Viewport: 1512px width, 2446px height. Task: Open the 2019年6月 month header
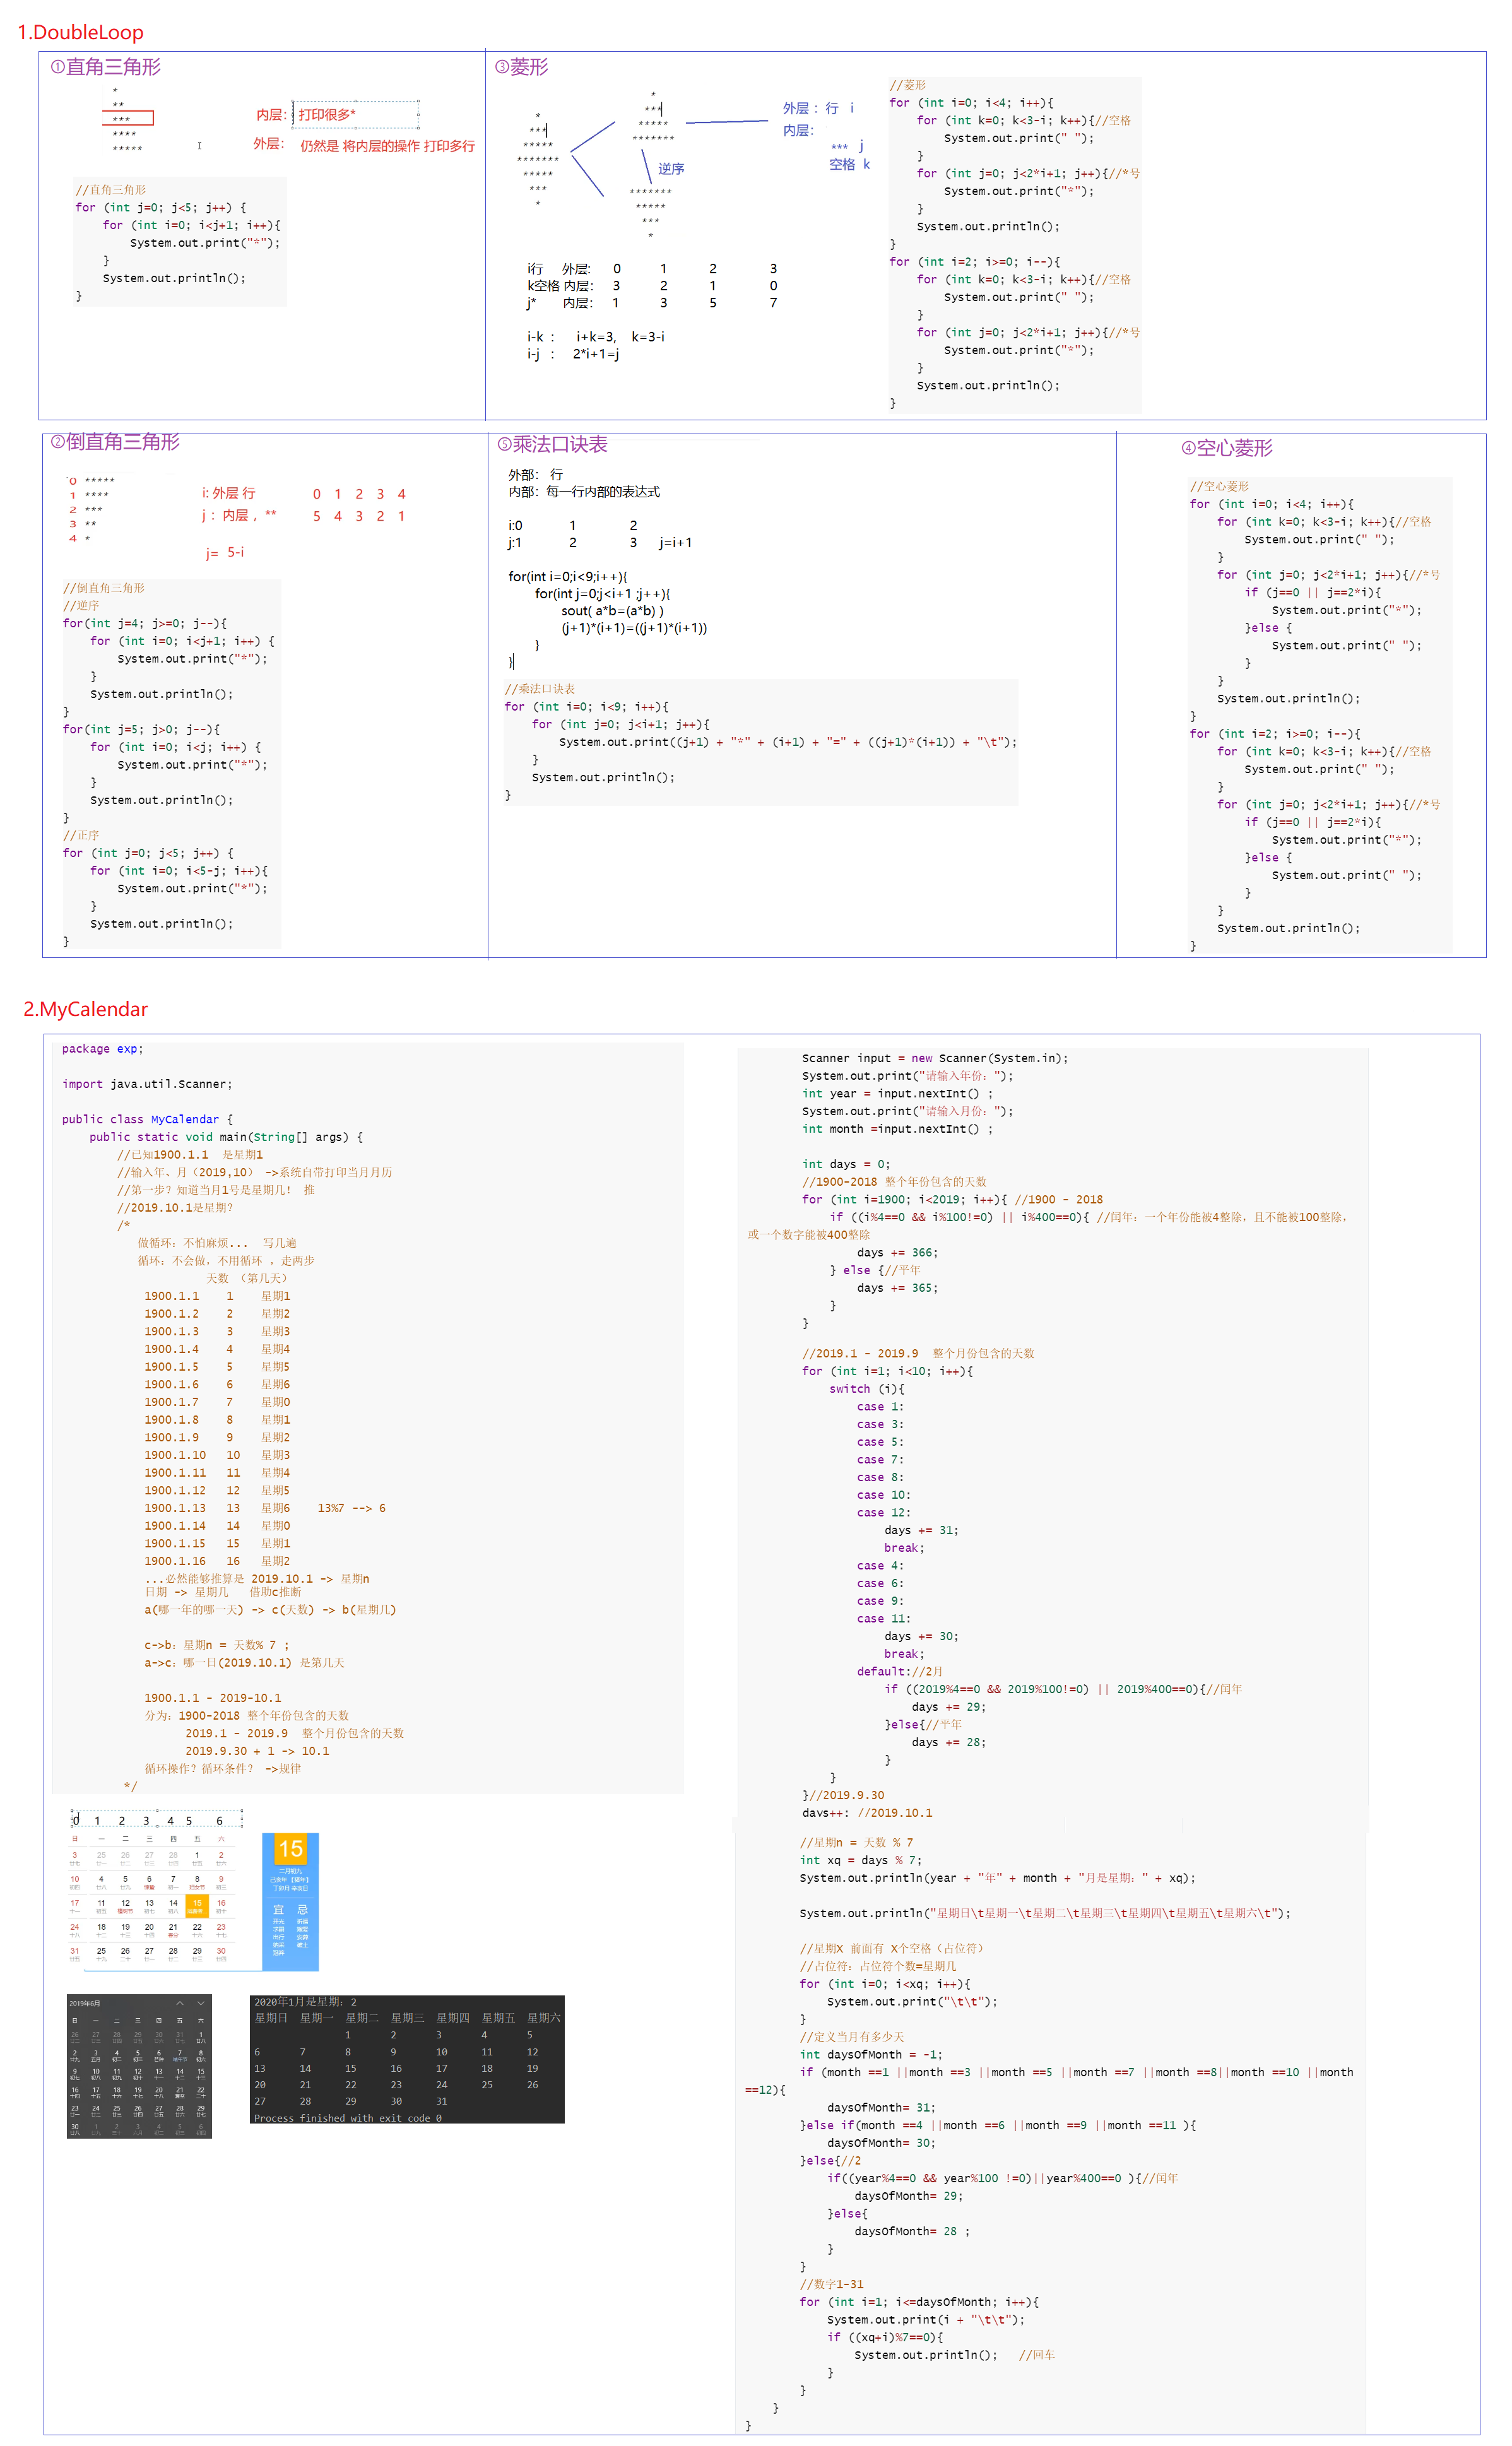[85, 2004]
